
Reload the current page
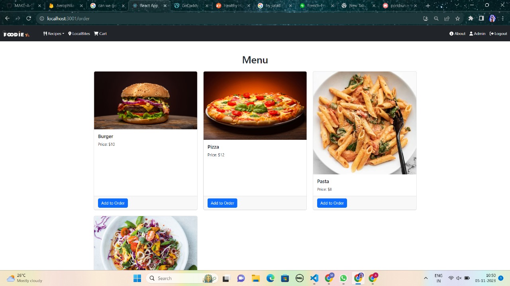(x=29, y=19)
